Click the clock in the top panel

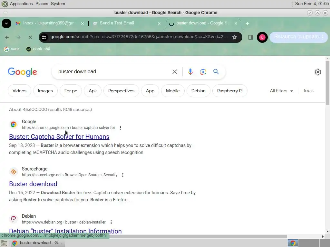pos(312,4)
